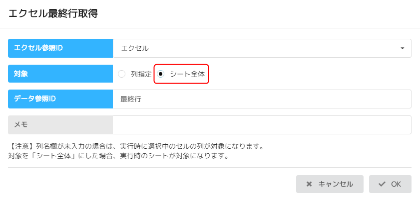Confirm the dialog with the OK button
Image resolution: width=420 pixels, height=202 pixels.
[390, 184]
